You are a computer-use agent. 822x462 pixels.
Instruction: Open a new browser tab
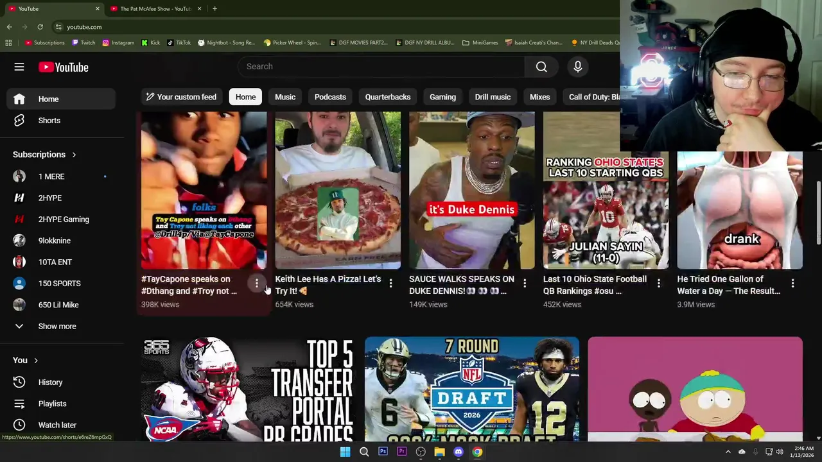click(x=214, y=8)
